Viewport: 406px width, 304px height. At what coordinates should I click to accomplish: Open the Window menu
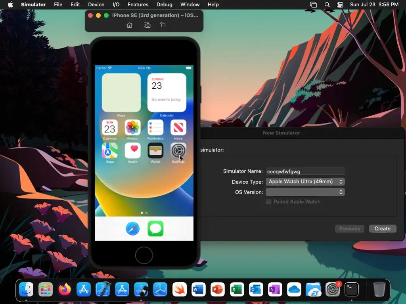[190, 5]
